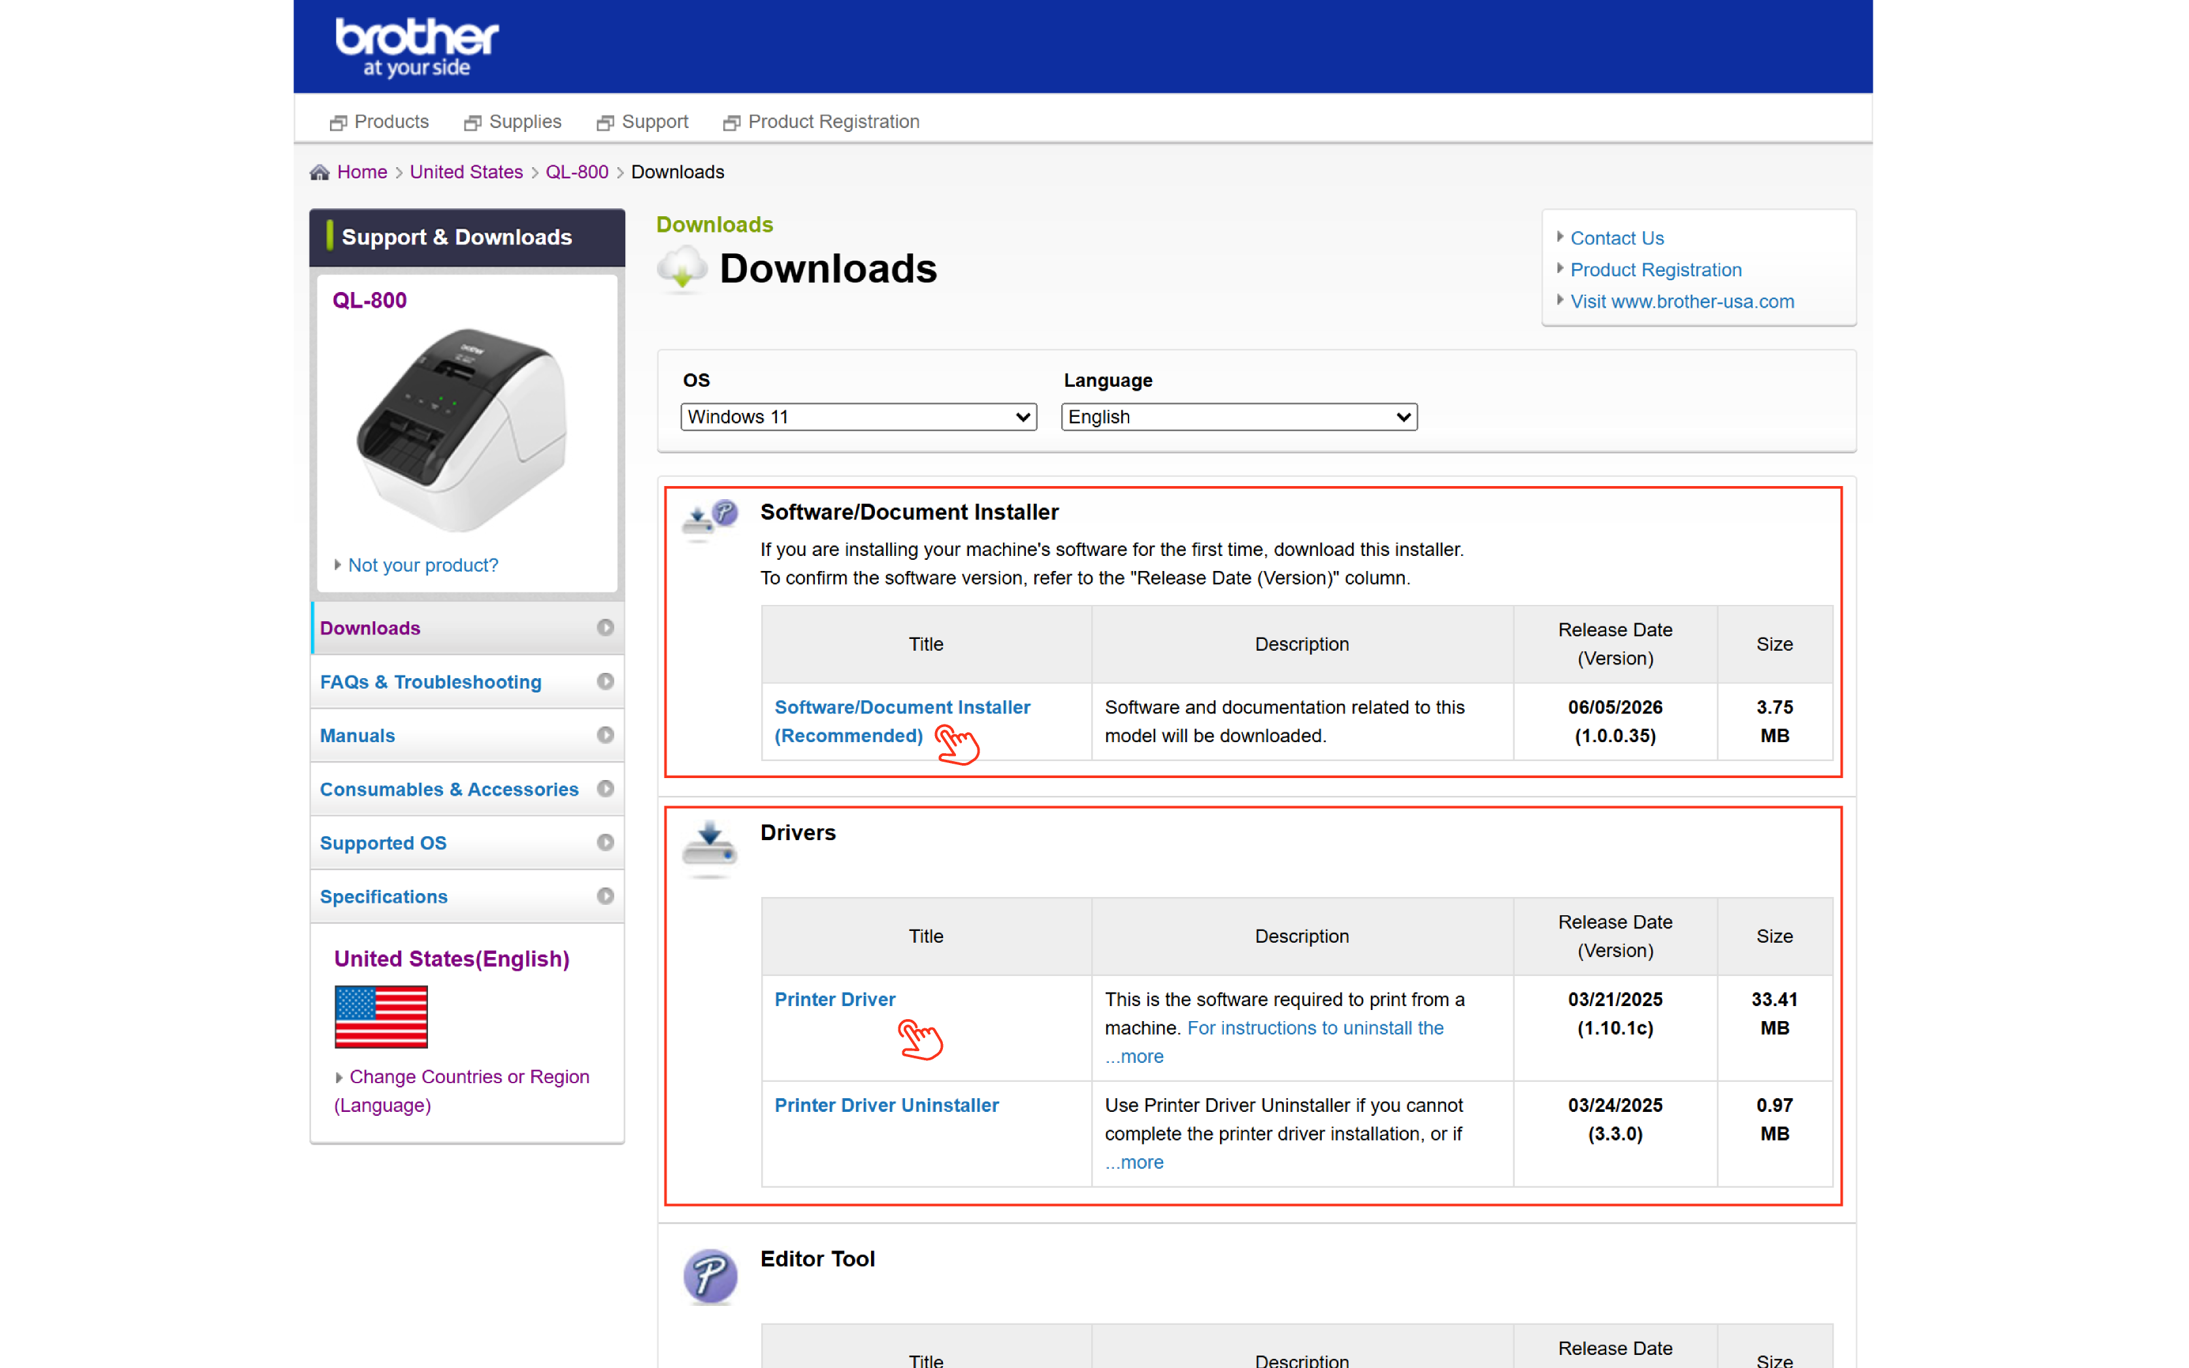The image size is (2189, 1368).
Task: Click the arrow icon beside Supported OS
Action: pos(605,842)
